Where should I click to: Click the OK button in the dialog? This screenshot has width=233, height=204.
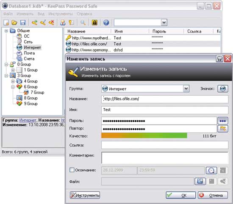click(181, 195)
